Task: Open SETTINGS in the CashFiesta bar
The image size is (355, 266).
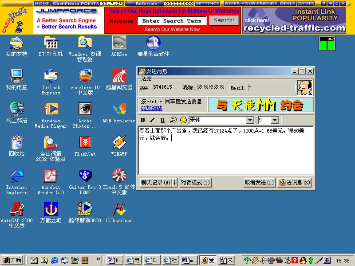Action: (207, 4)
